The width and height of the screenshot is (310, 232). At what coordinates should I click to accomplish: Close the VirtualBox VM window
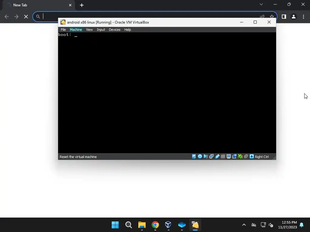pyautogui.click(x=269, y=22)
